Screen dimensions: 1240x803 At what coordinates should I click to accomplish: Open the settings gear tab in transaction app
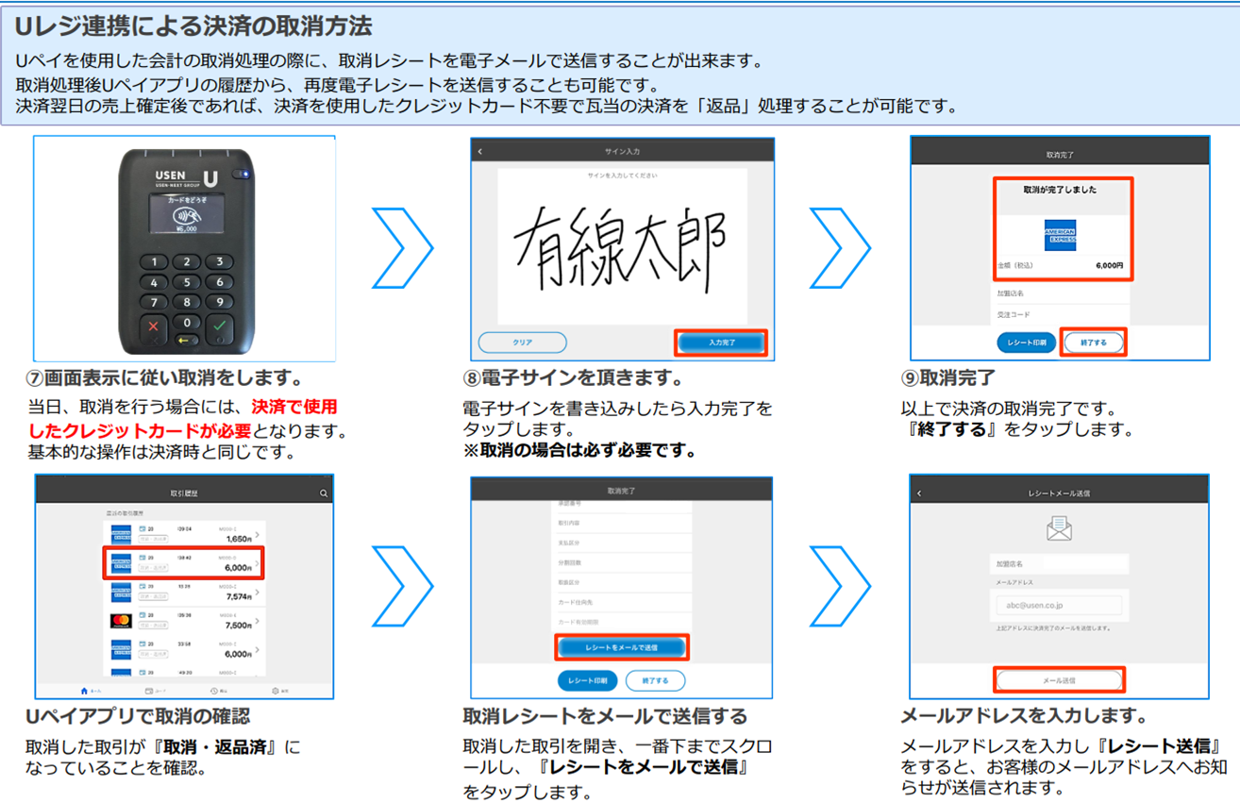point(276,691)
